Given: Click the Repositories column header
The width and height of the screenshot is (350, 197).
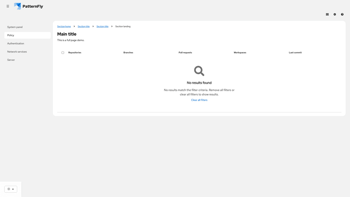Looking at the screenshot, I should [75, 53].
